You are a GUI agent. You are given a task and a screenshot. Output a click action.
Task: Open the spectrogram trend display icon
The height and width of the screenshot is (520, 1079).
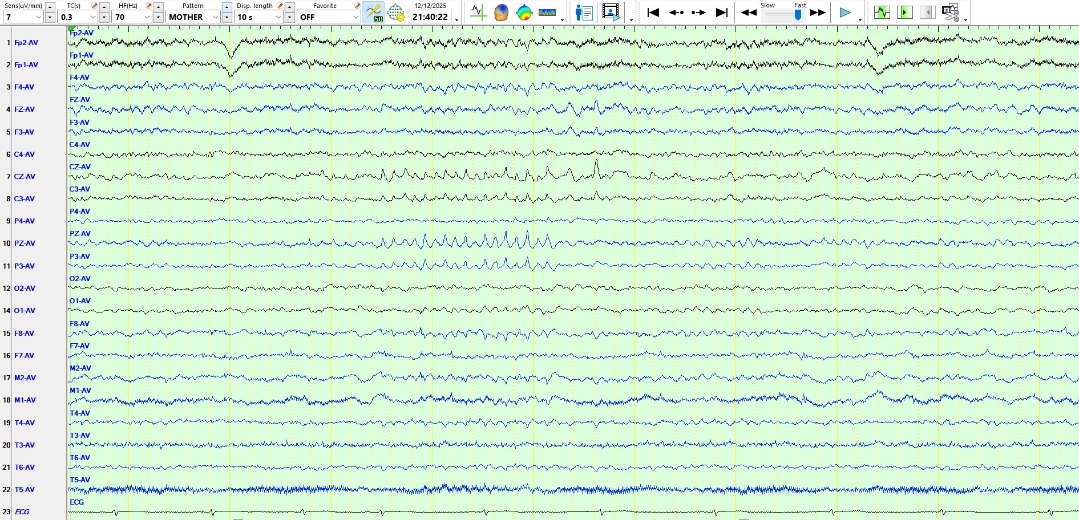(547, 13)
